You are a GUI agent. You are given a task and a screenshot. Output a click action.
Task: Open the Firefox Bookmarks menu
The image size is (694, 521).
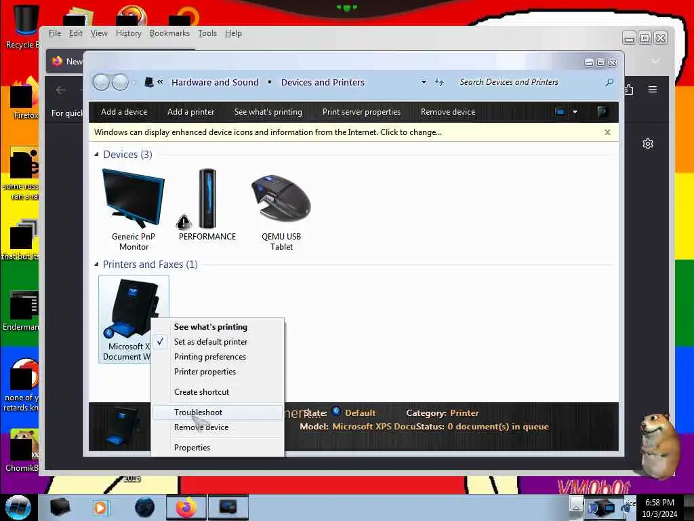(169, 33)
